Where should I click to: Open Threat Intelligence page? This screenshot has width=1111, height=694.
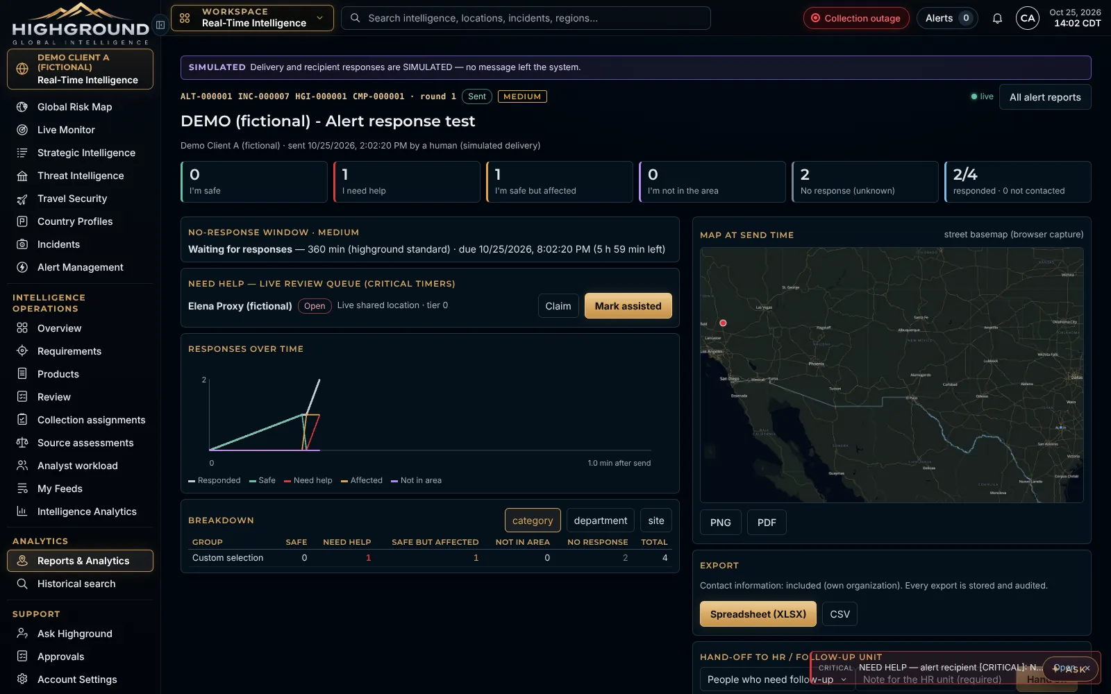coord(80,176)
